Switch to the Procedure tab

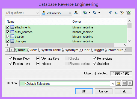click(115, 50)
